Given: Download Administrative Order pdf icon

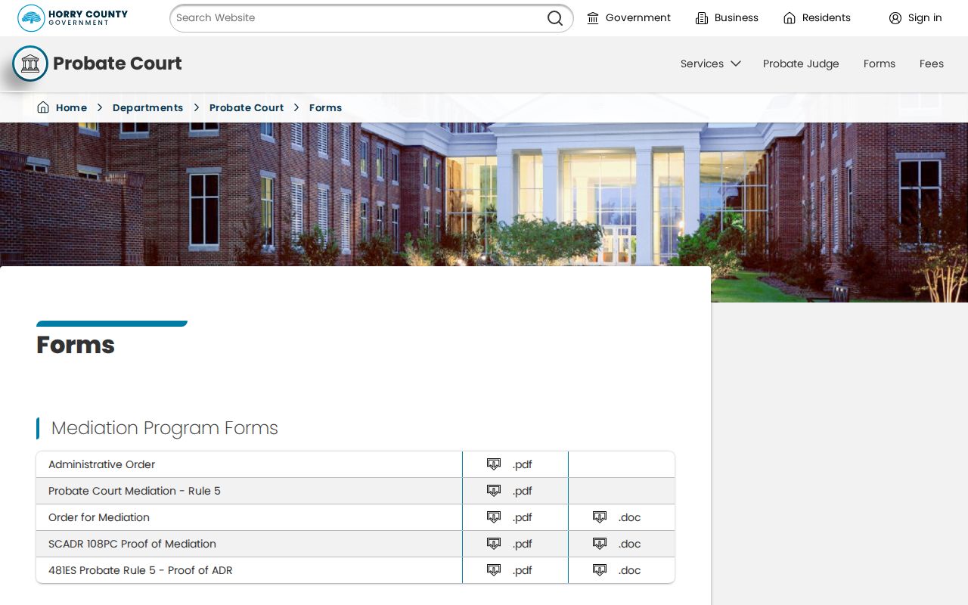Looking at the screenshot, I should [x=494, y=464].
